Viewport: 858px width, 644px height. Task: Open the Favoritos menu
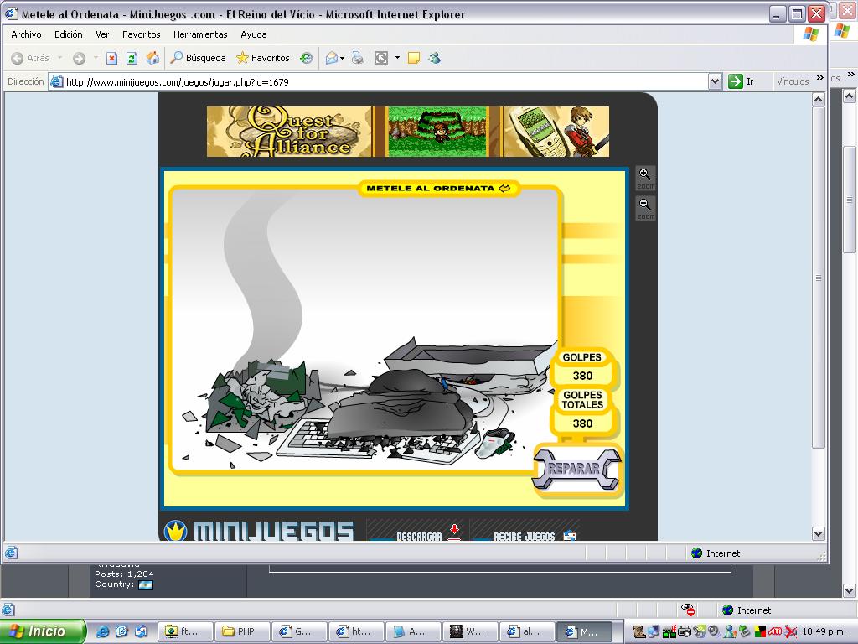(141, 34)
